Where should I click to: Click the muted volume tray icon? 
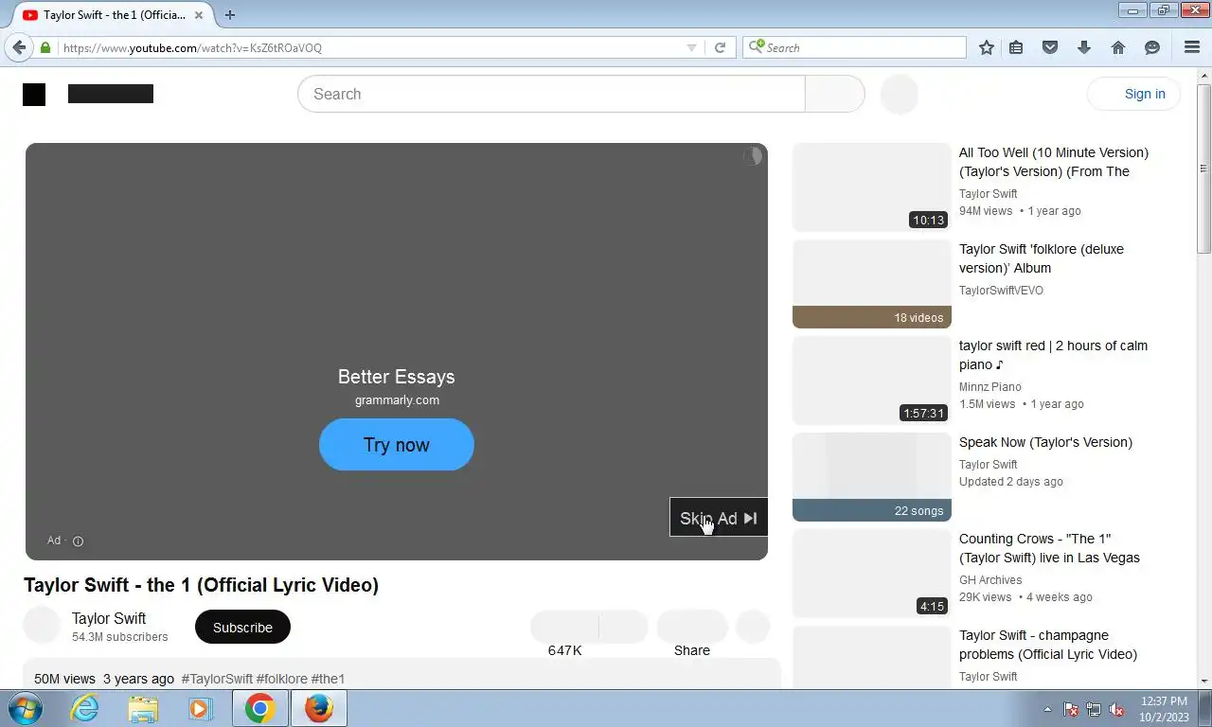pyautogui.click(x=1117, y=709)
